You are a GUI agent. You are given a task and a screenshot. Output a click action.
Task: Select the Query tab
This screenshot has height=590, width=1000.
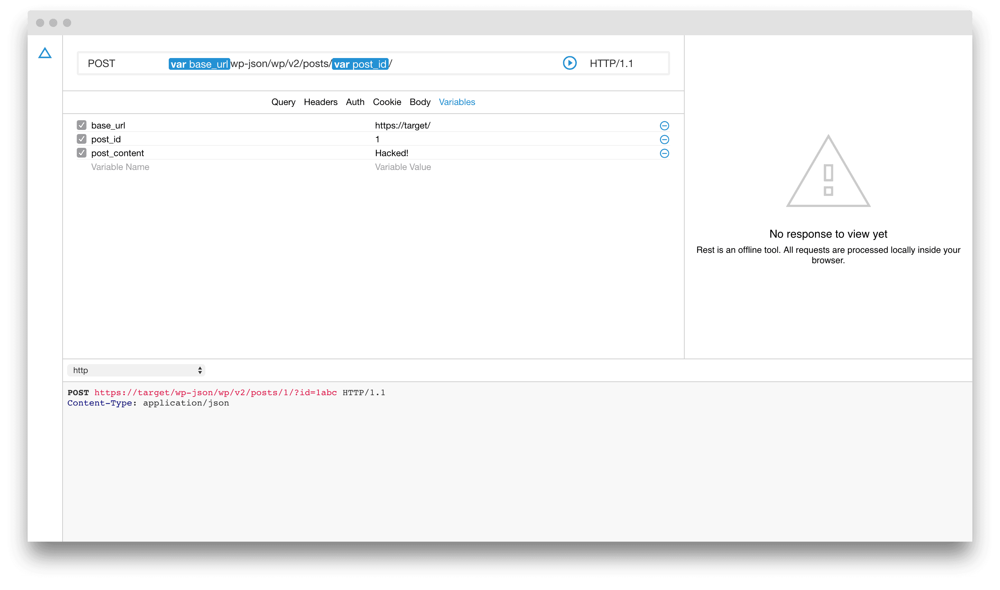283,102
